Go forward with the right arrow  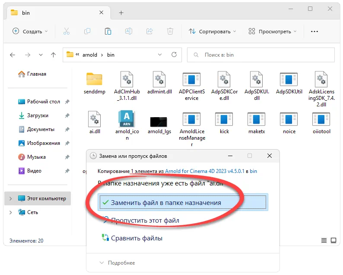(28, 55)
